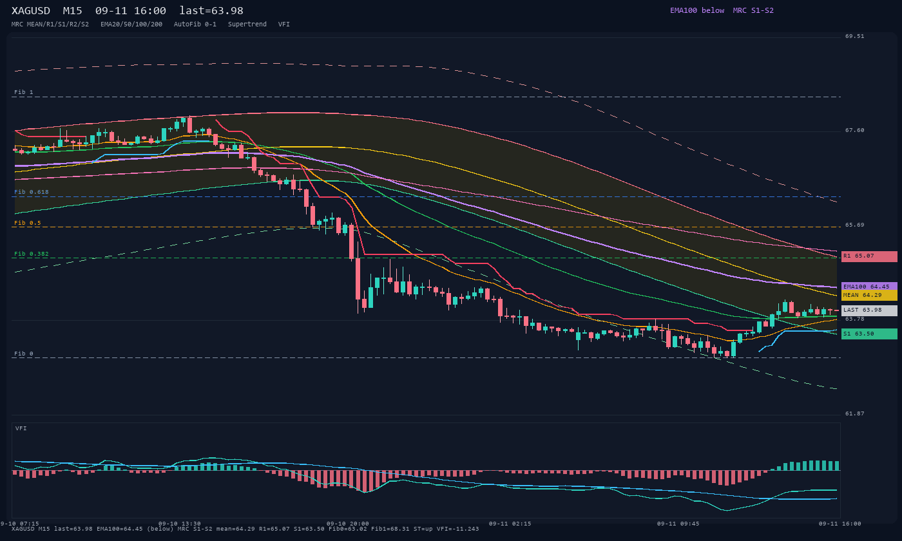Click the MRC S1-S2 zone status text

[753, 10]
